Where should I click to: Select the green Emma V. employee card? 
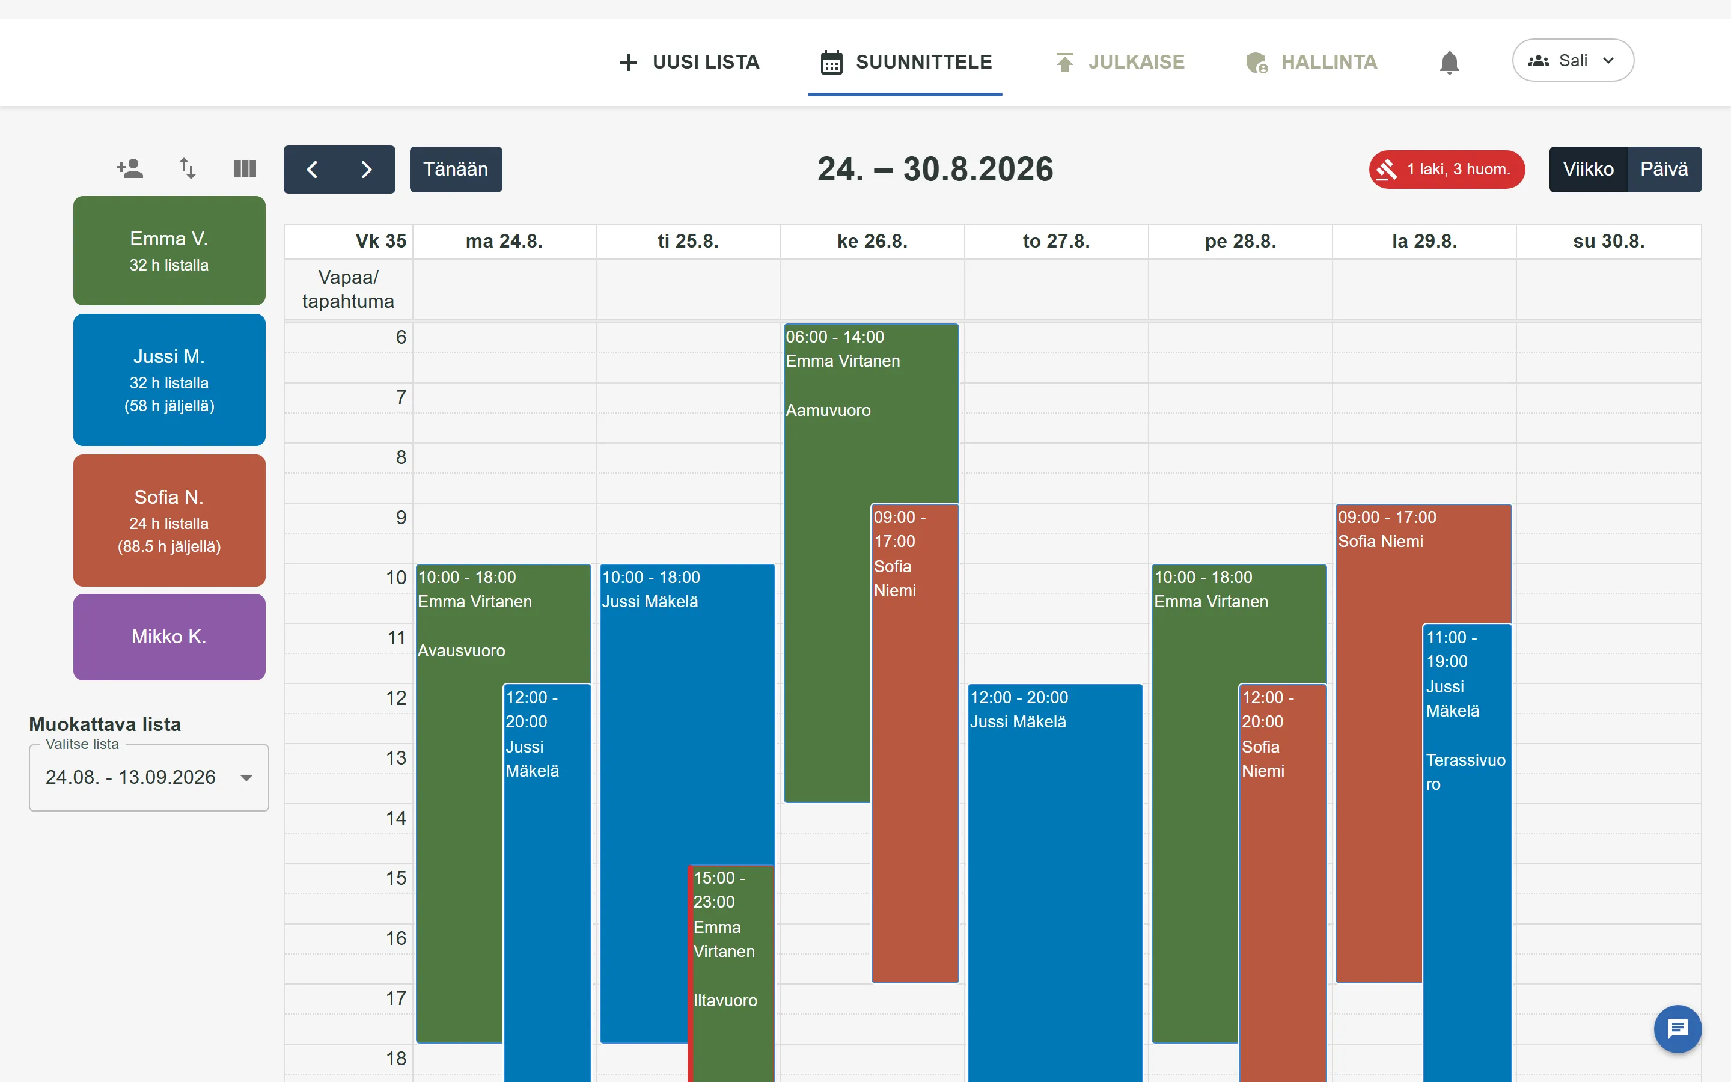(x=169, y=251)
